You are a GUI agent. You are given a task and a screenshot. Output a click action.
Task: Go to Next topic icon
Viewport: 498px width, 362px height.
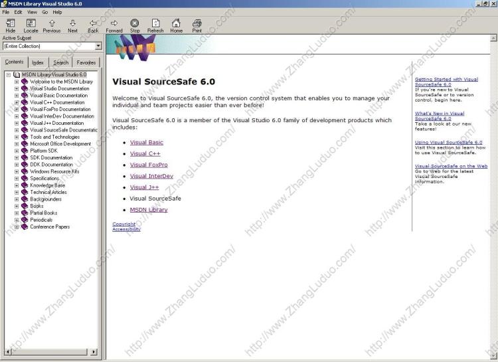click(72, 23)
